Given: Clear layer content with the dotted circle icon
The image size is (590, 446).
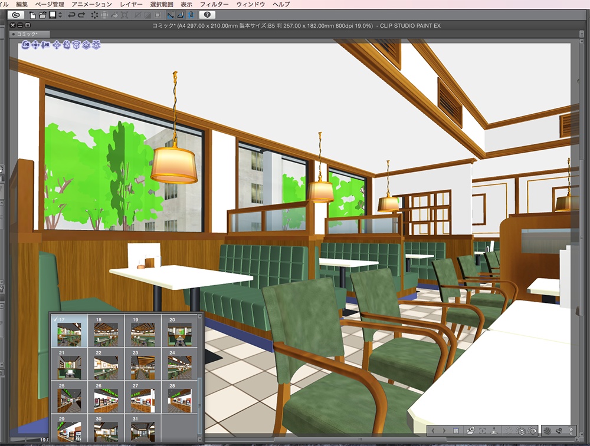Looking at the screenshot, I should [94, 15].
